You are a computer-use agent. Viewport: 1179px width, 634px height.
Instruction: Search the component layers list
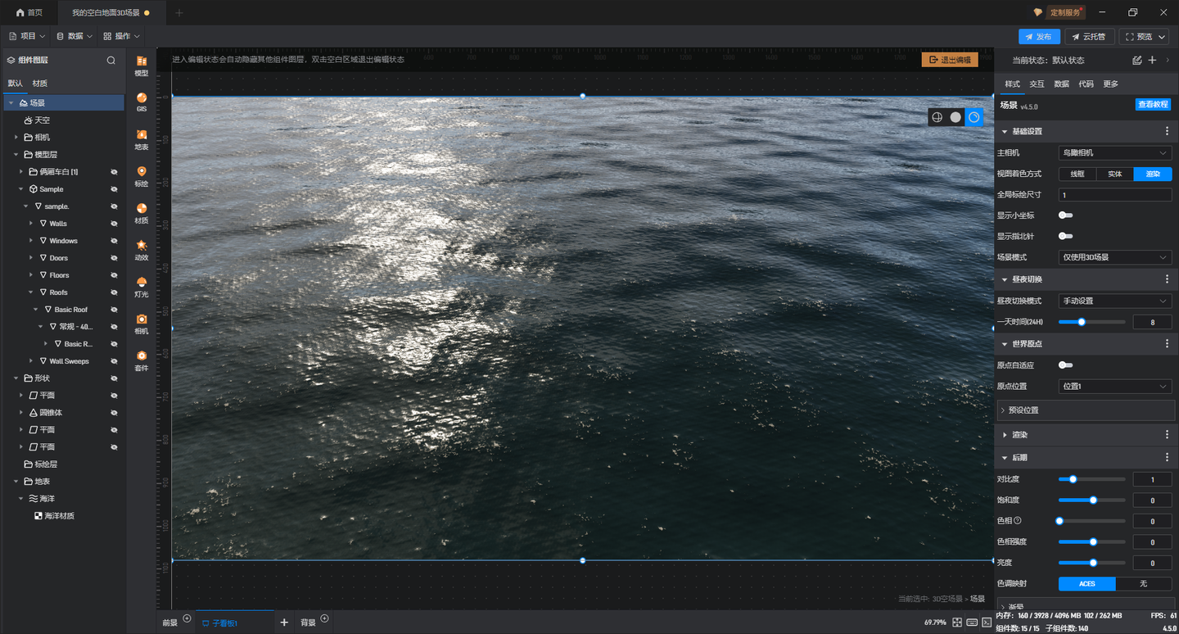[x=111, y=60]
